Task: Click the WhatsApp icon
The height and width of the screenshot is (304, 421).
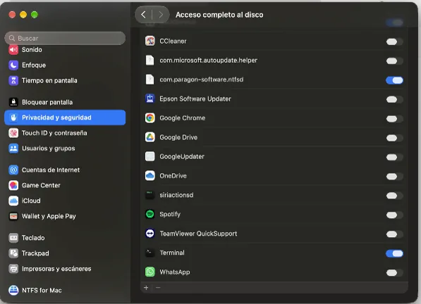Action: [x=150, y=272]
